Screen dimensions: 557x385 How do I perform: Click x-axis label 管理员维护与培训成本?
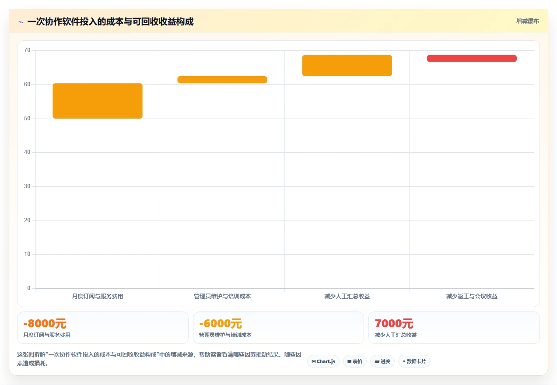pyautogui.click(x=222, y=296)
